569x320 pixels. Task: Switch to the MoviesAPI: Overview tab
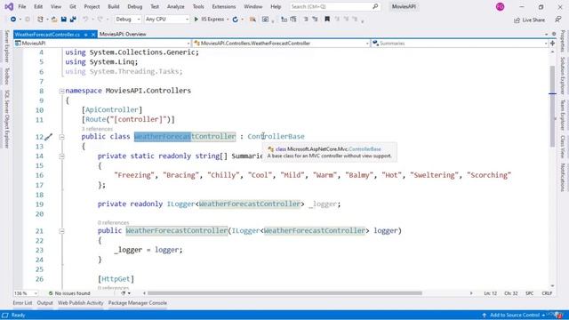click(123, 34)
